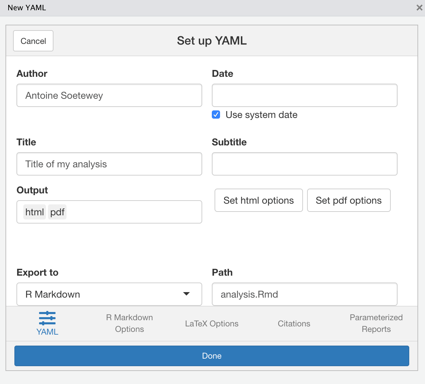Close the New YAML dialog window
The image size is (425, 384).
coord(419,8)
